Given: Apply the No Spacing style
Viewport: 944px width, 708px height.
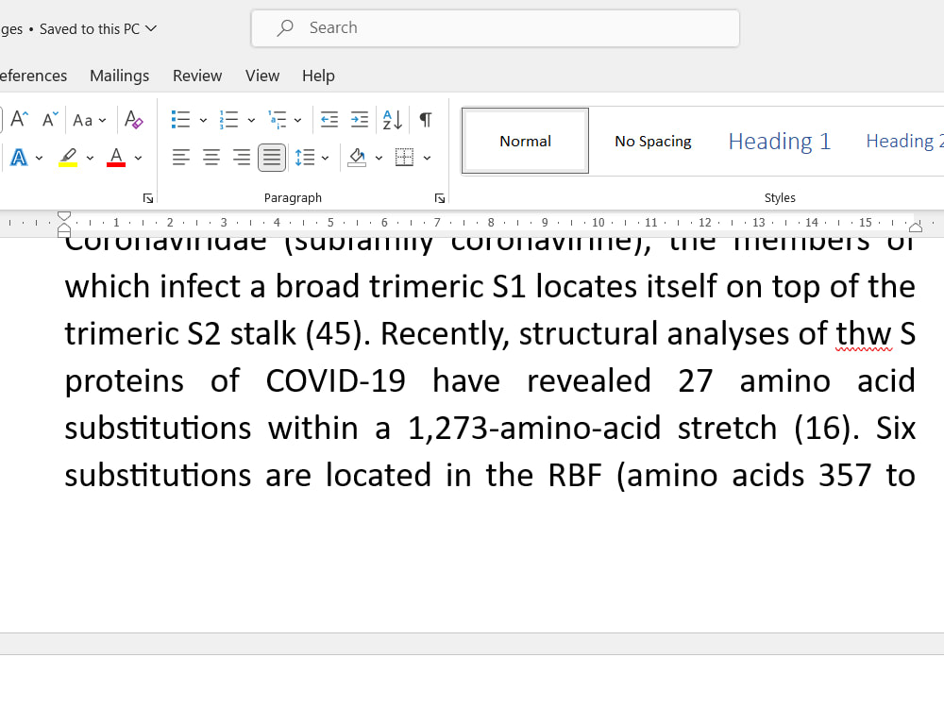Looking at the screenshot, I should [x=652, y=141].
